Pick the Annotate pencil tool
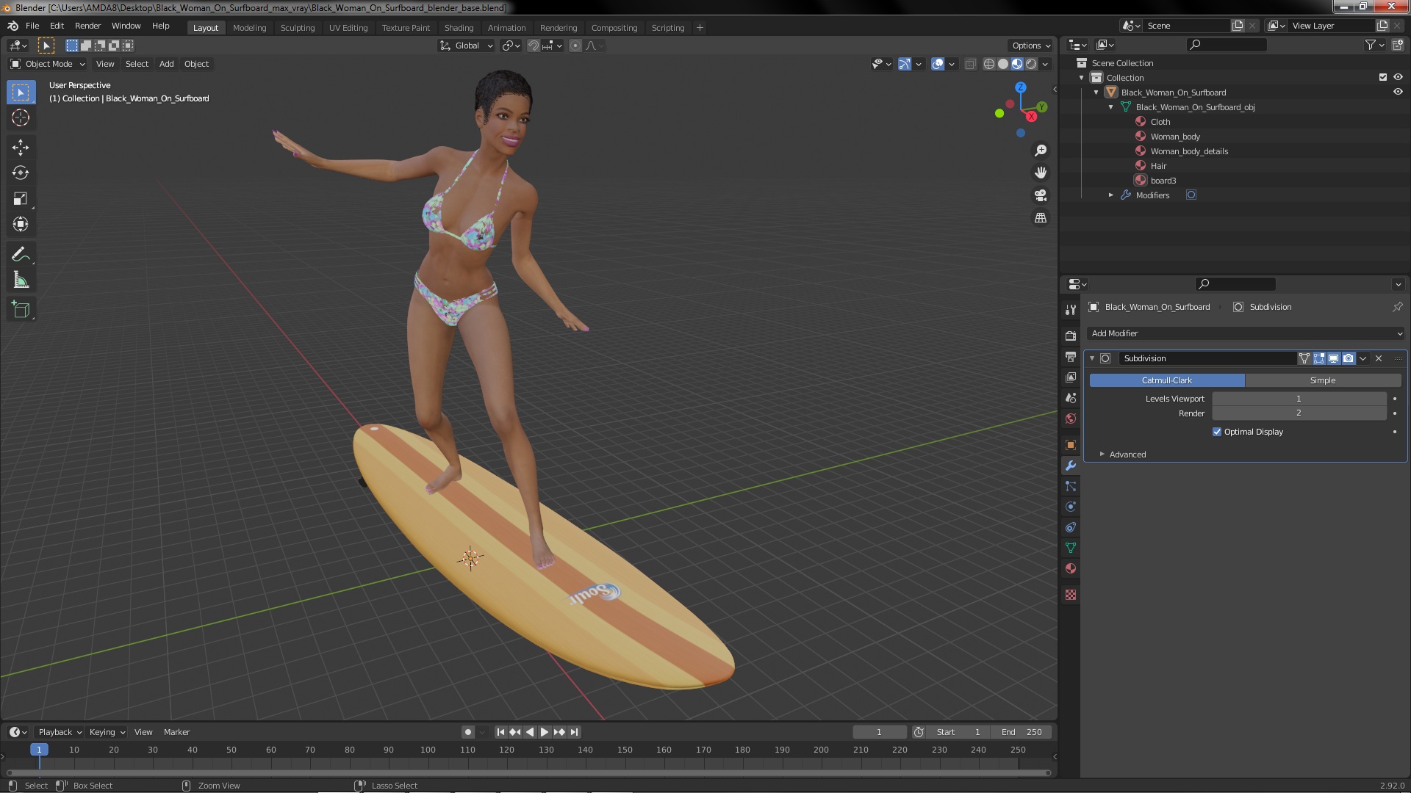The image size is (1411, 793). pos(21,255)
